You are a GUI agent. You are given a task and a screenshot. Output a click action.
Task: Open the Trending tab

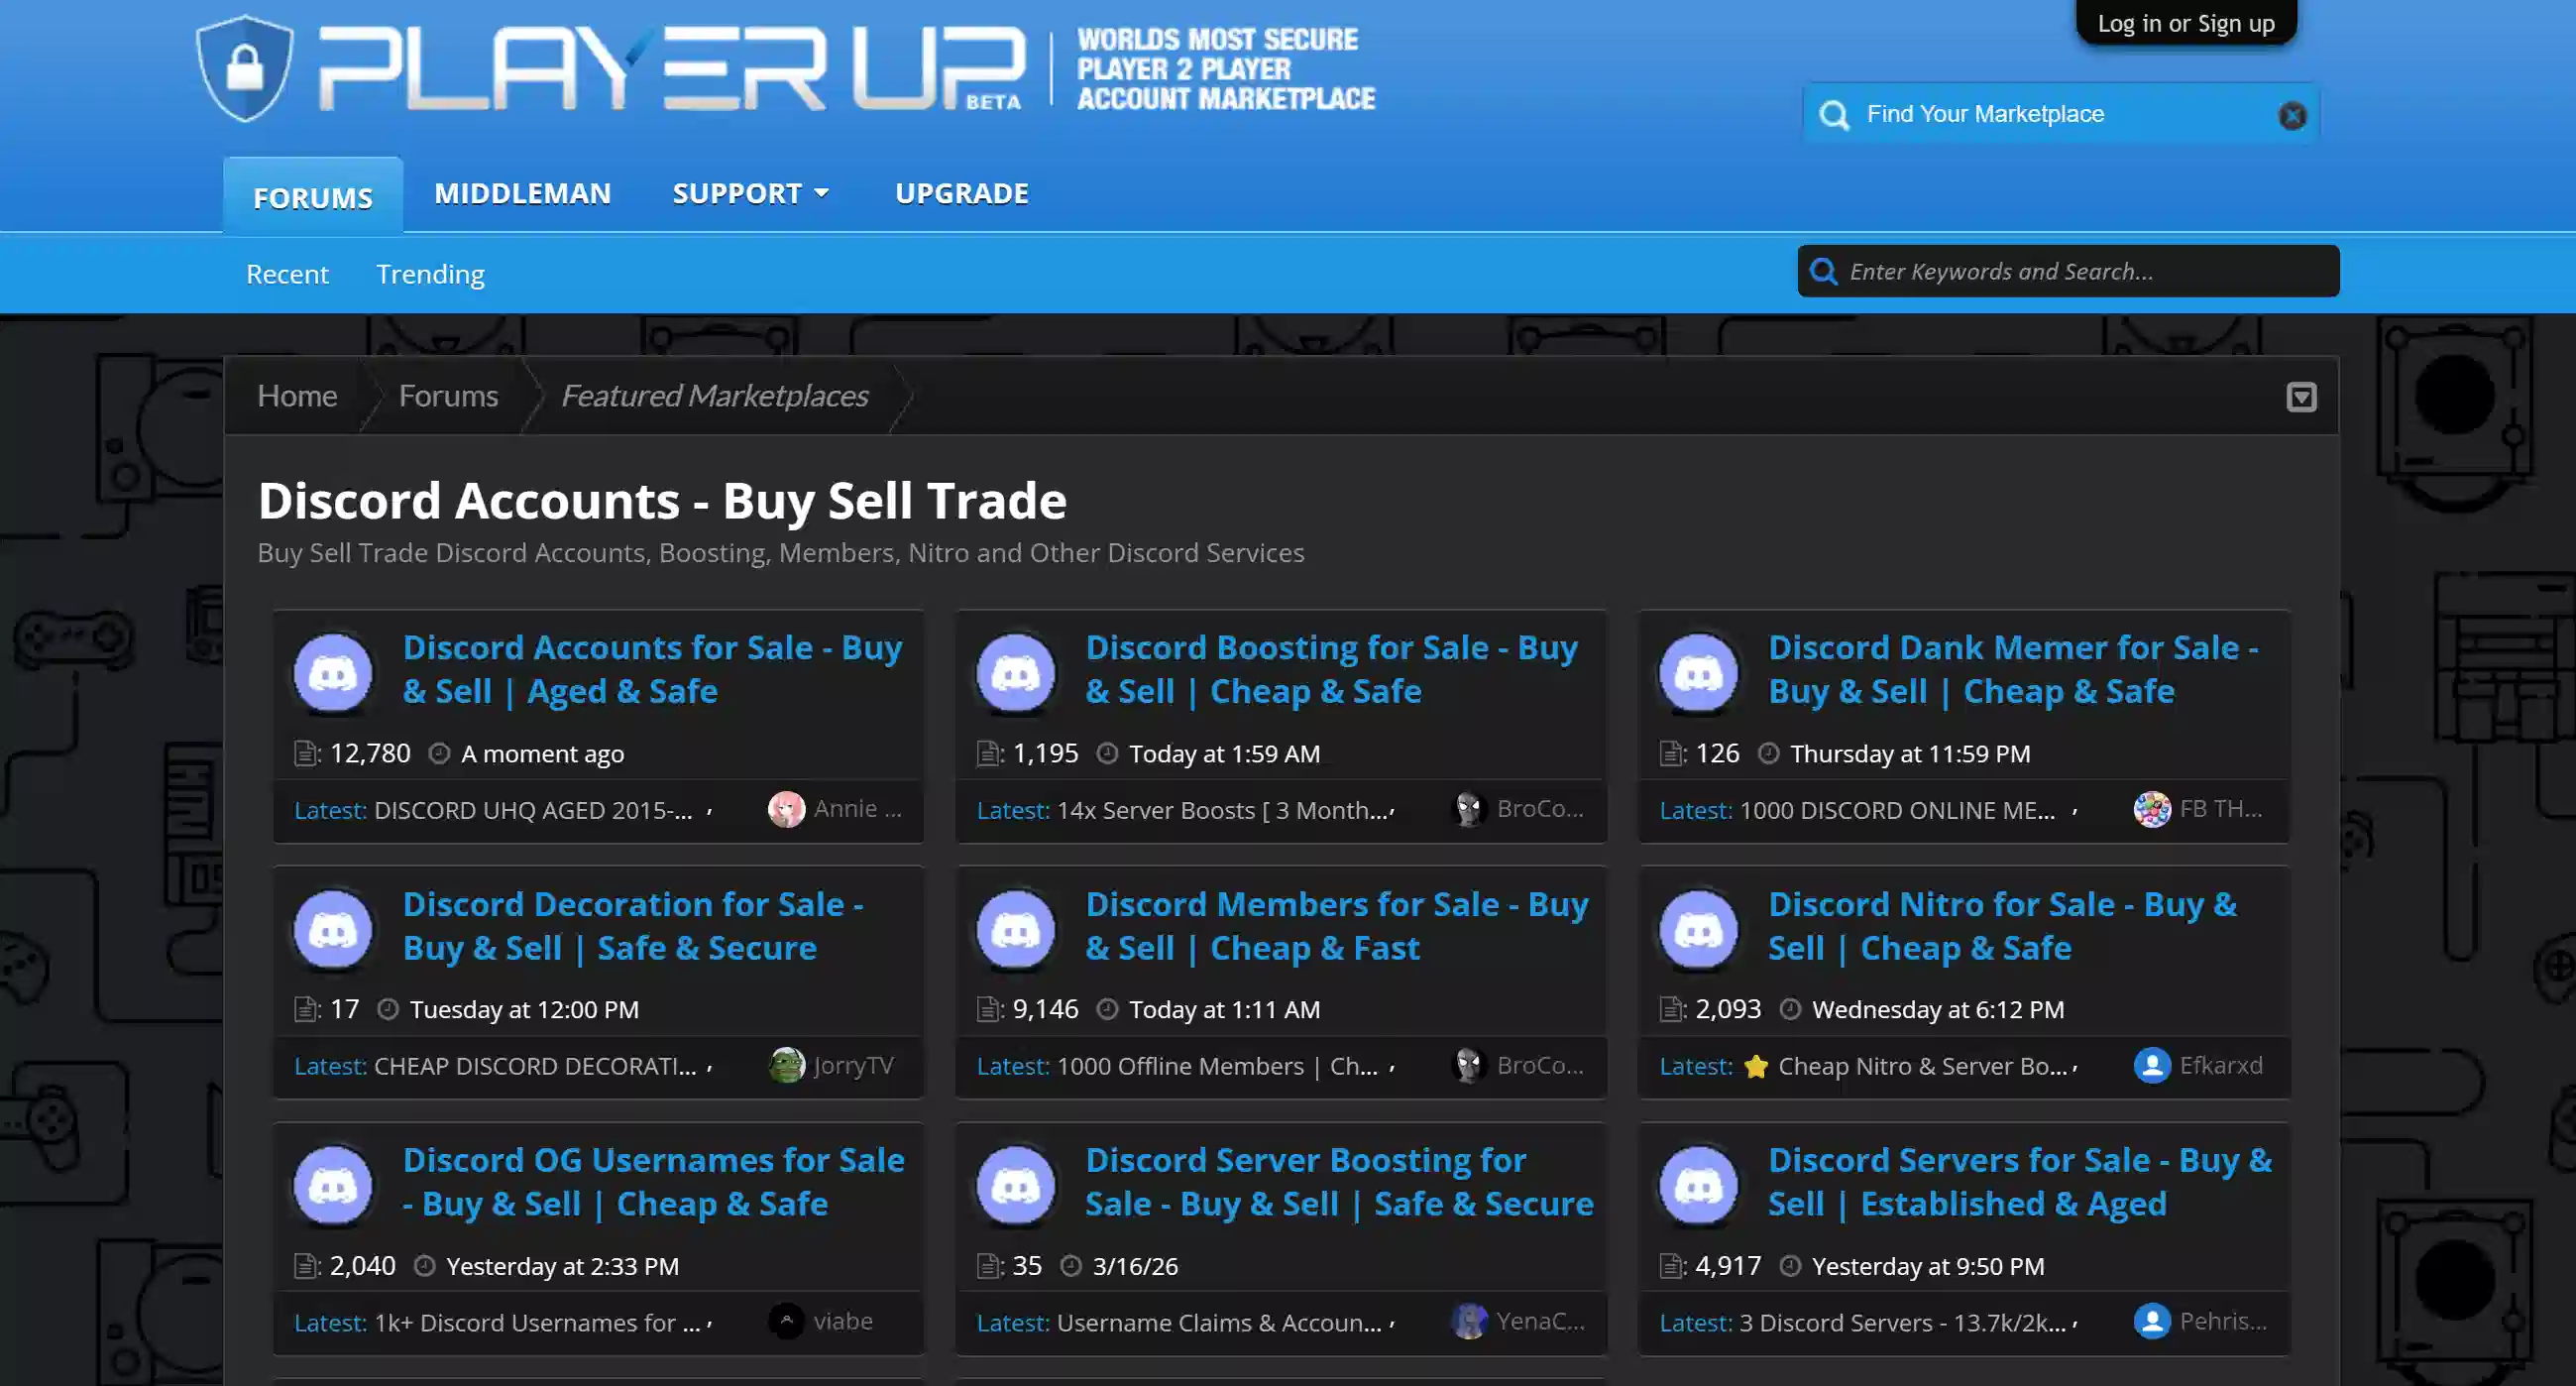(x=430, y=273)
